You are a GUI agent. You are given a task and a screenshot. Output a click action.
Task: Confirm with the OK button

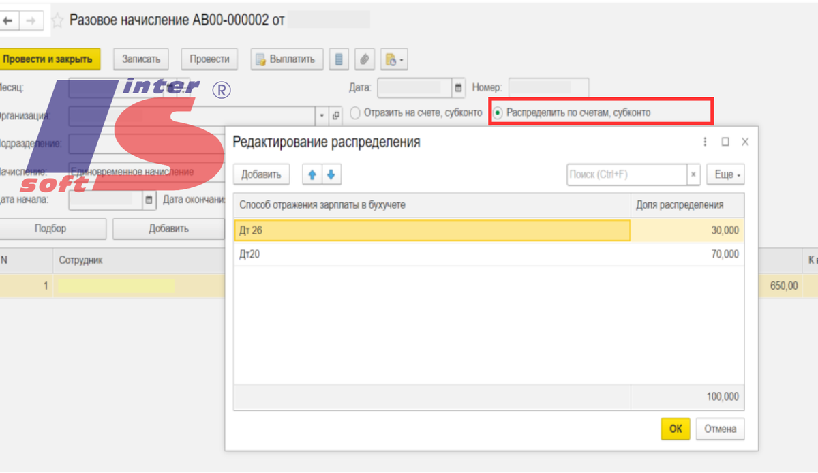(x=676, y=429)
